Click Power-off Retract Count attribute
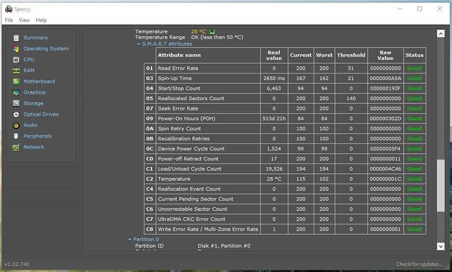452x272 pixels. tap(188, 159)
